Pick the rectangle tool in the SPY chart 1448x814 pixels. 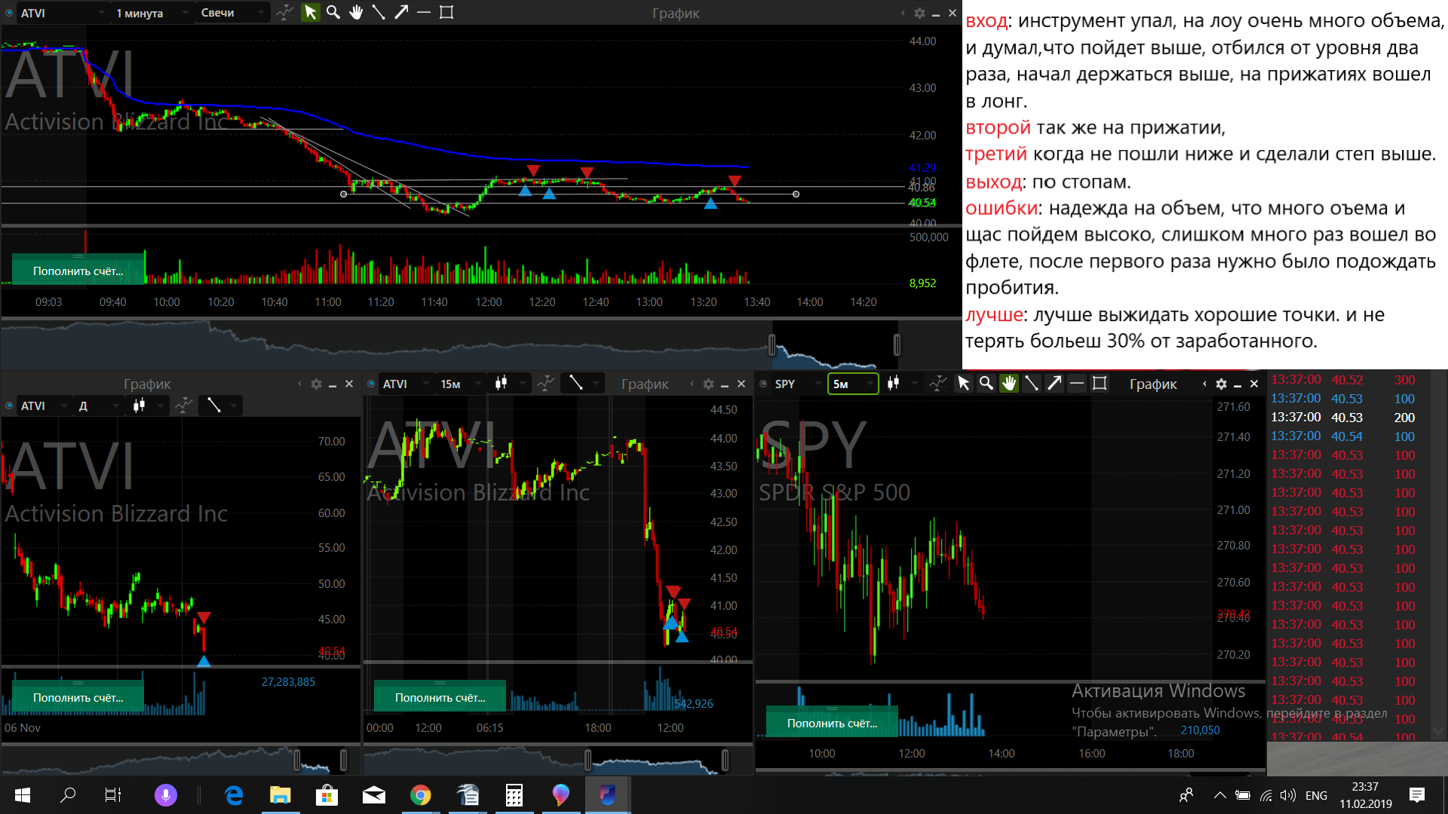[1100, 383]
